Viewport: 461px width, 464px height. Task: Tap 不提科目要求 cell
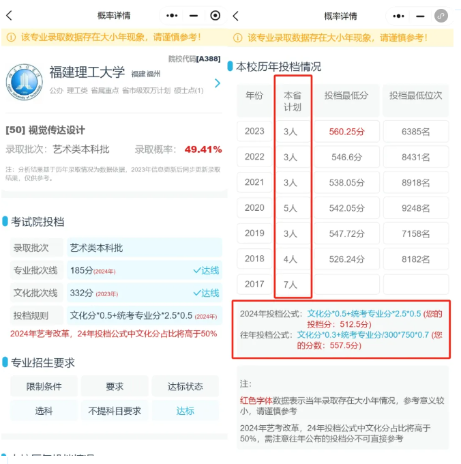[115, 411]
